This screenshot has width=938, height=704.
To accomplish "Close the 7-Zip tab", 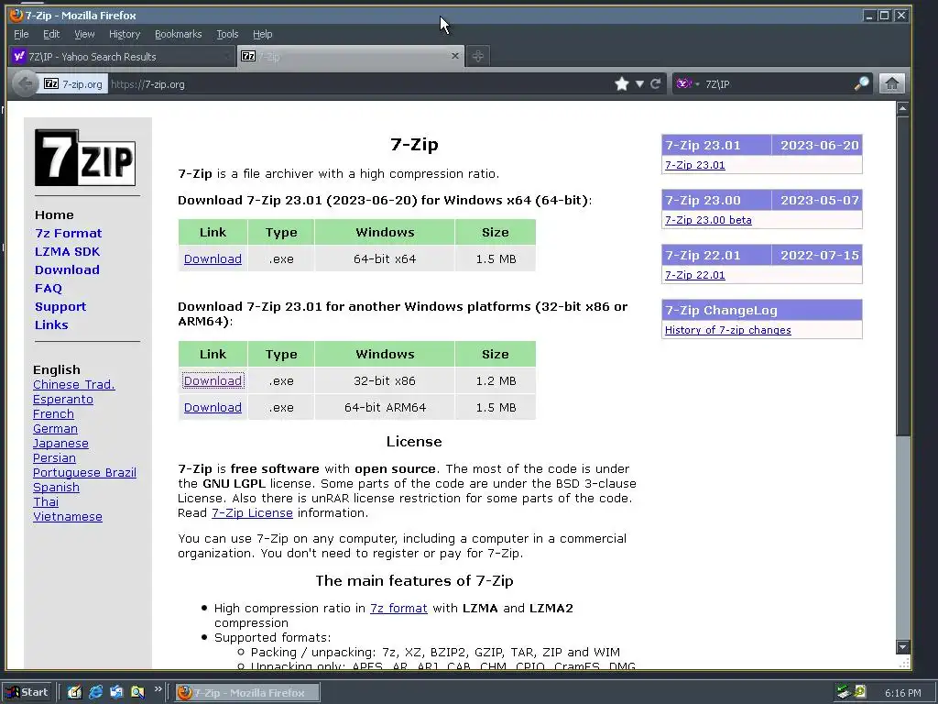I will (x=455, y=56).
